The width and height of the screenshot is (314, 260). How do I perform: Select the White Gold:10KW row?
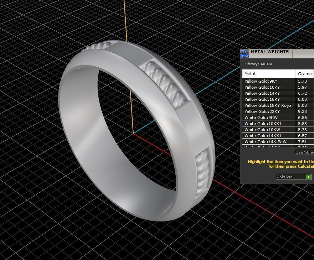pyautogui.click(x=278, y=130)
